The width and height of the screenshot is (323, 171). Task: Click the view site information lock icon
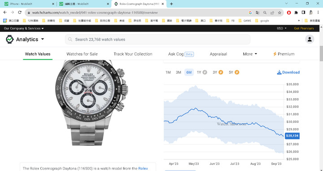(29, 13)
